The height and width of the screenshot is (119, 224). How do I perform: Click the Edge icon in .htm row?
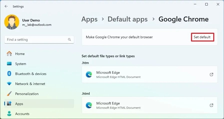click(89, 74)
